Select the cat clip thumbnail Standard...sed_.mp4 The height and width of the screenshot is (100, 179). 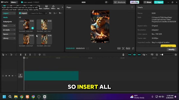coord(44,25)
